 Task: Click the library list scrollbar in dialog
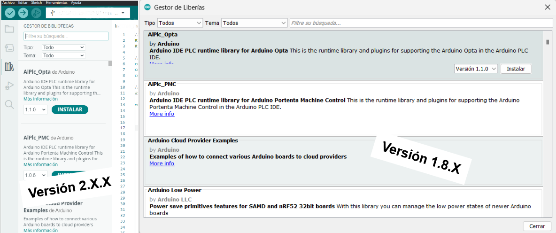[547, 124]
